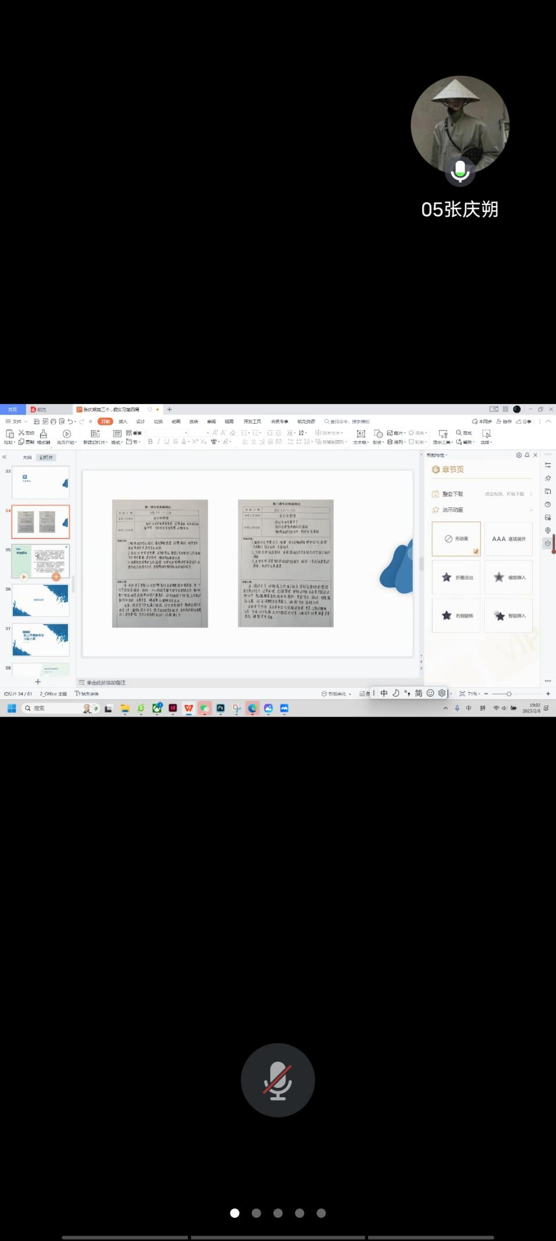Click the Share button at top right
The width and height of the screenshot is (556, 1241).
click(523, 421)
